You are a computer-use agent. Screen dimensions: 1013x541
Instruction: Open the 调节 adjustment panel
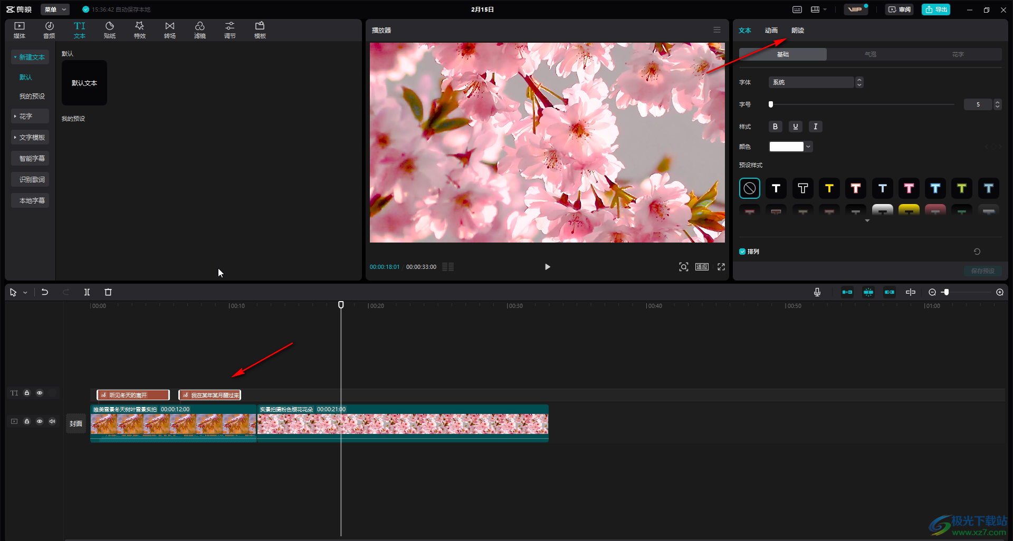coord(230,30)
